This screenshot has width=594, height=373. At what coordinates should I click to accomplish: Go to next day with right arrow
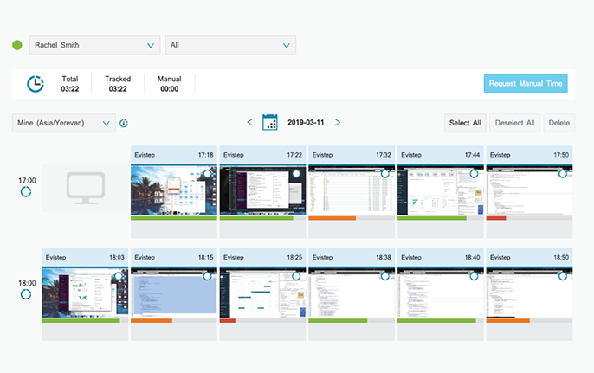[338, 123]
